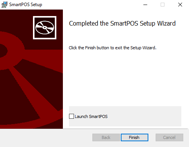Click the "Completed the SmartPOS Setup Wizard" heading
Screen dimensions: 189x147
click(122, 23)
